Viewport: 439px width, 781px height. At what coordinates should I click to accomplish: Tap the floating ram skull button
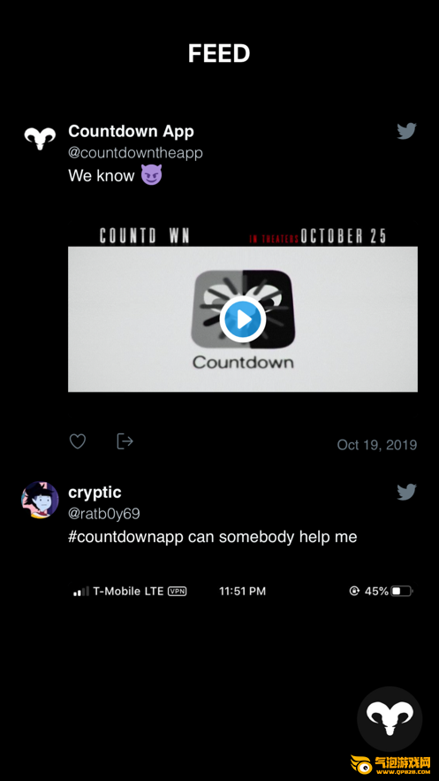click(390, 719)
